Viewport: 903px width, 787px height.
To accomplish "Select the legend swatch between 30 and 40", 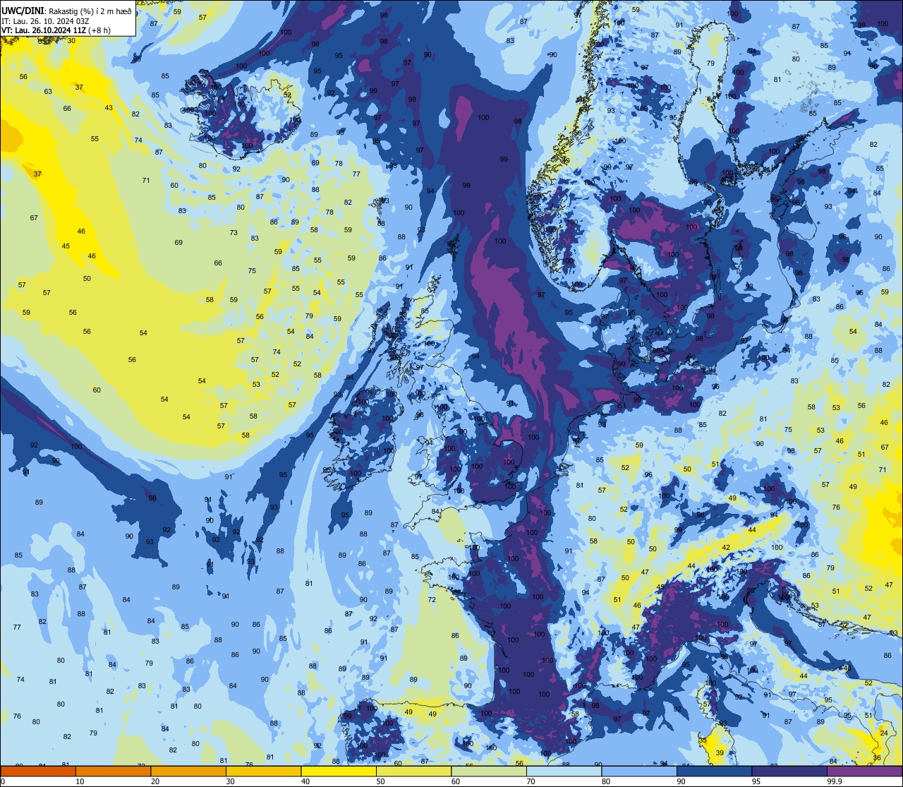I will (263, 771).
